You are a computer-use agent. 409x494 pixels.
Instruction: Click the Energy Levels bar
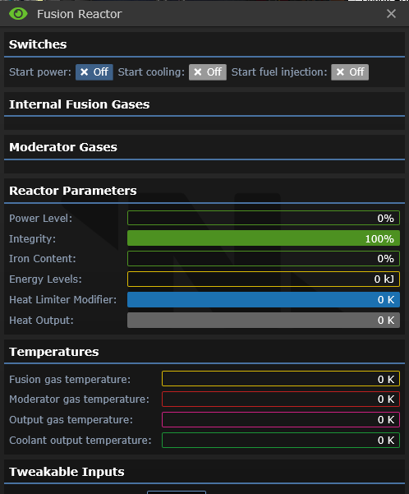264,279
